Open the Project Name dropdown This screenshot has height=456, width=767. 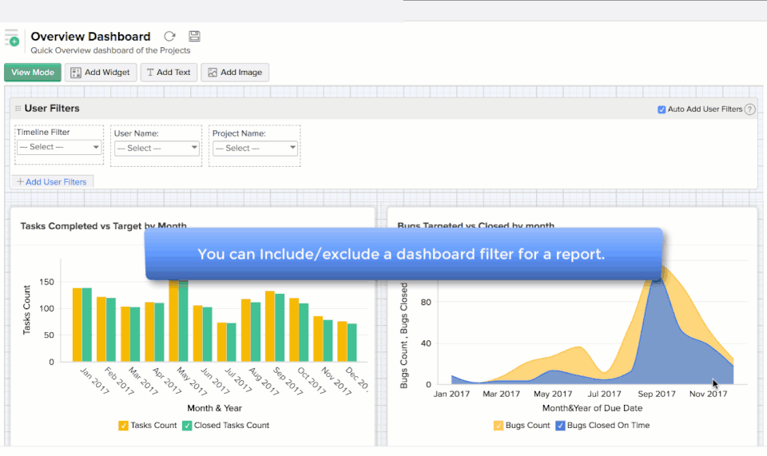pos(255,148)
